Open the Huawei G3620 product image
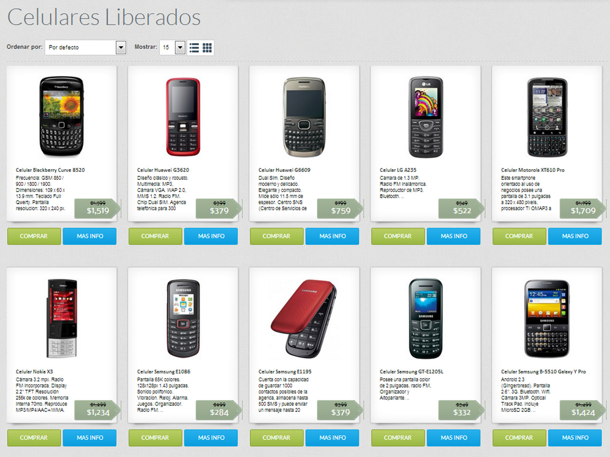Screen dimensions: 610x457 (x=183, y=116)
